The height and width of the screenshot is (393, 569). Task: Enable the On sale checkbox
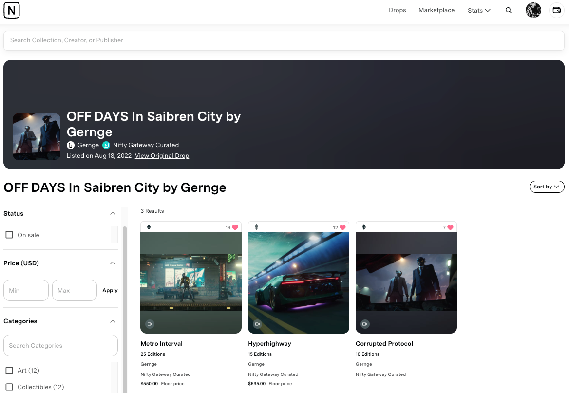tap(9, 235)
